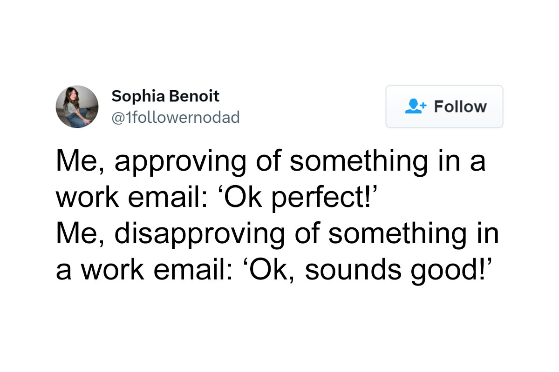559x372 pixels.
Task: Click the display name Sophia Benoit
Action: click(165, 96)
